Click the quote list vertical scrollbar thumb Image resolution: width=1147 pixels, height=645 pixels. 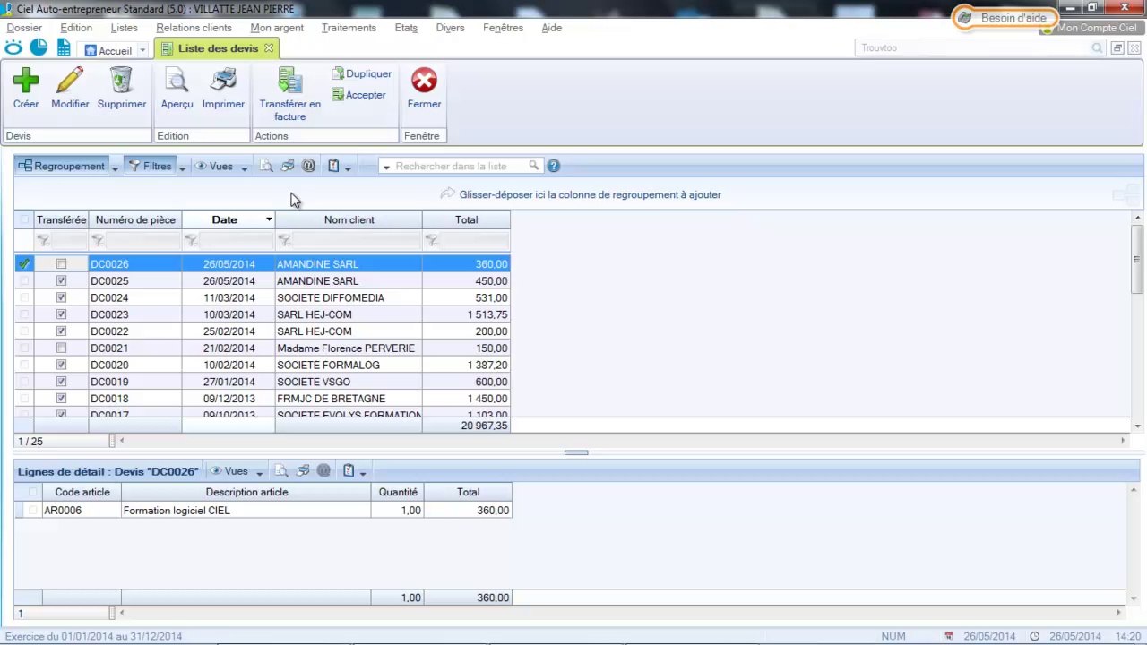point(1137,257)
